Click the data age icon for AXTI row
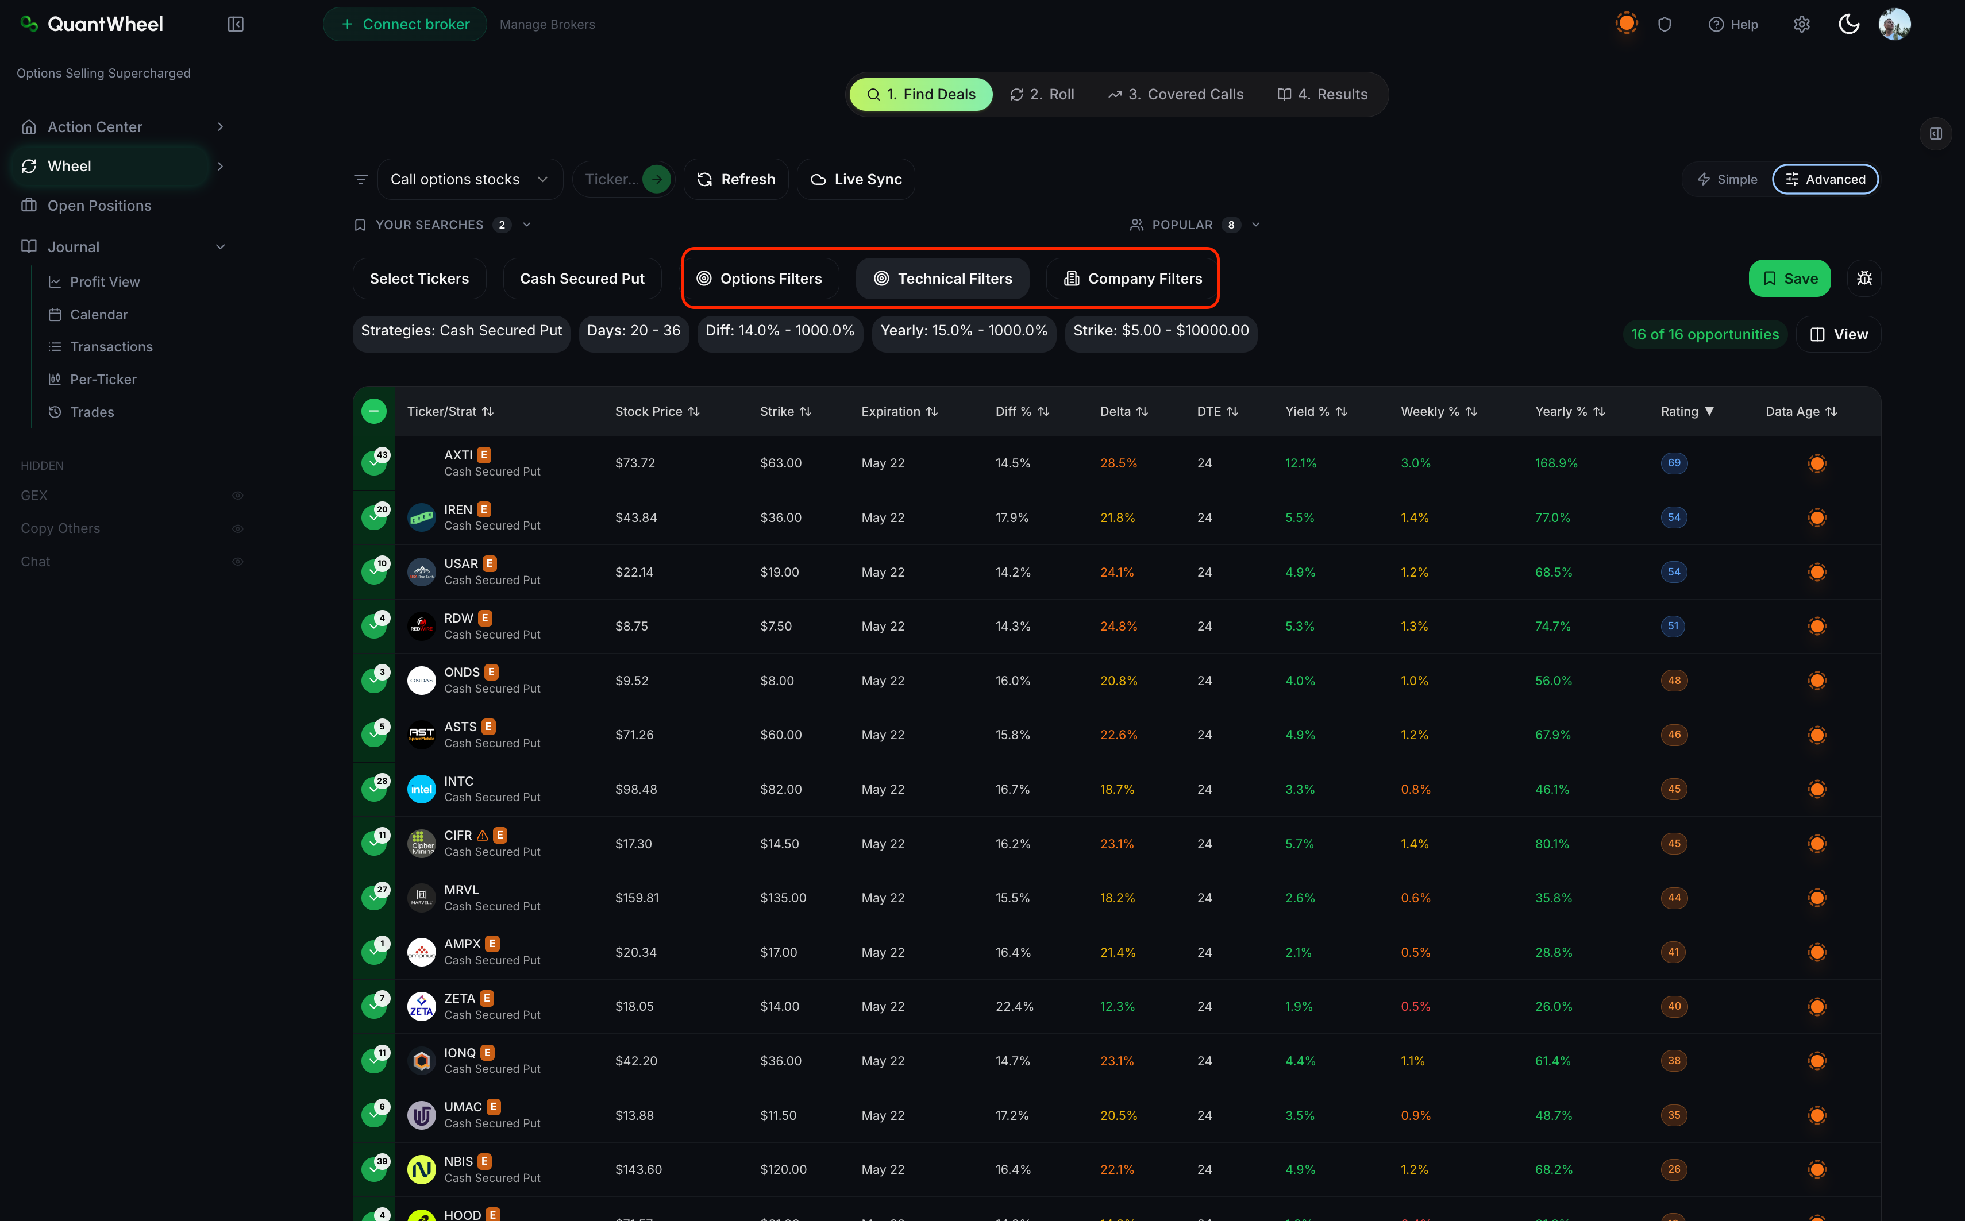 pos(1817,463)
